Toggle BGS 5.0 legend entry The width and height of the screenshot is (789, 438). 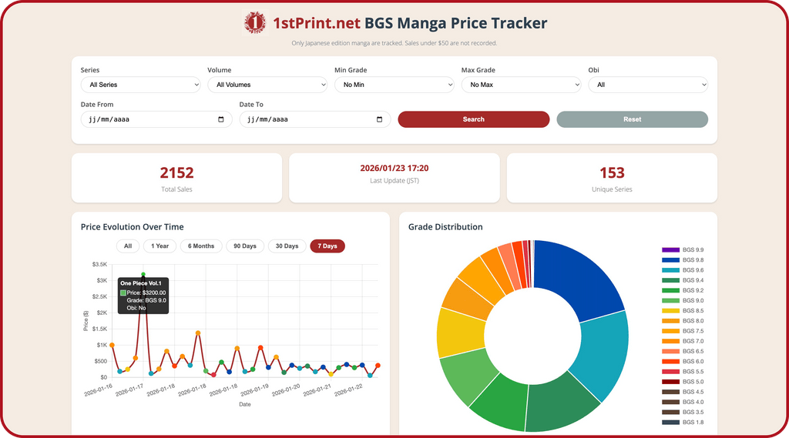pyautogui.click(x=683, y=382)
